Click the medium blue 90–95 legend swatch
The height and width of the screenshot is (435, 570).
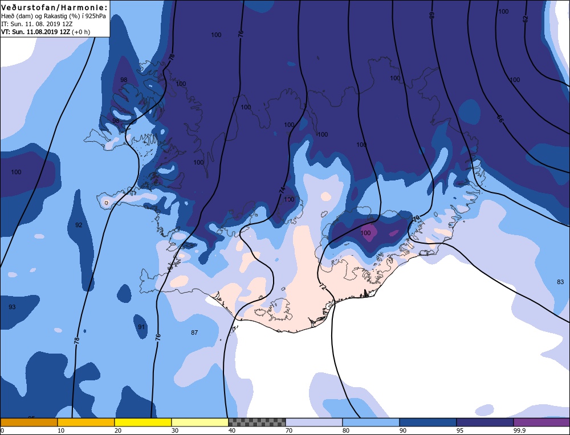428,422
